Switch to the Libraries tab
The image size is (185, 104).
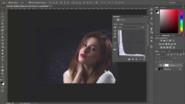point(158,36)
